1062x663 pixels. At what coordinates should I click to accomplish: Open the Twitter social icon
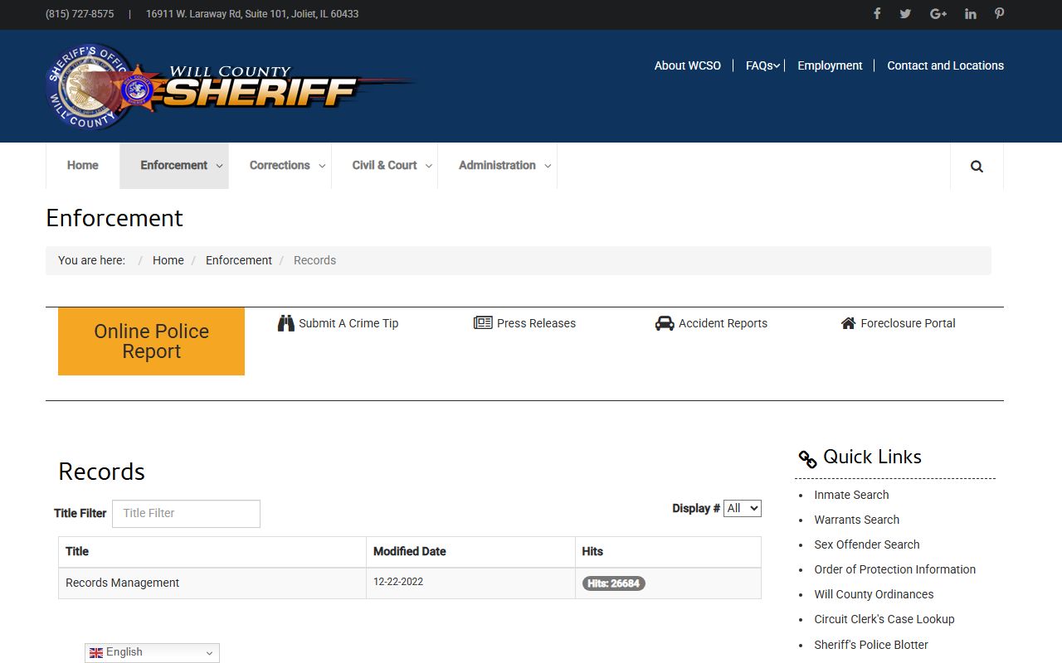click(x=905, y=13)
